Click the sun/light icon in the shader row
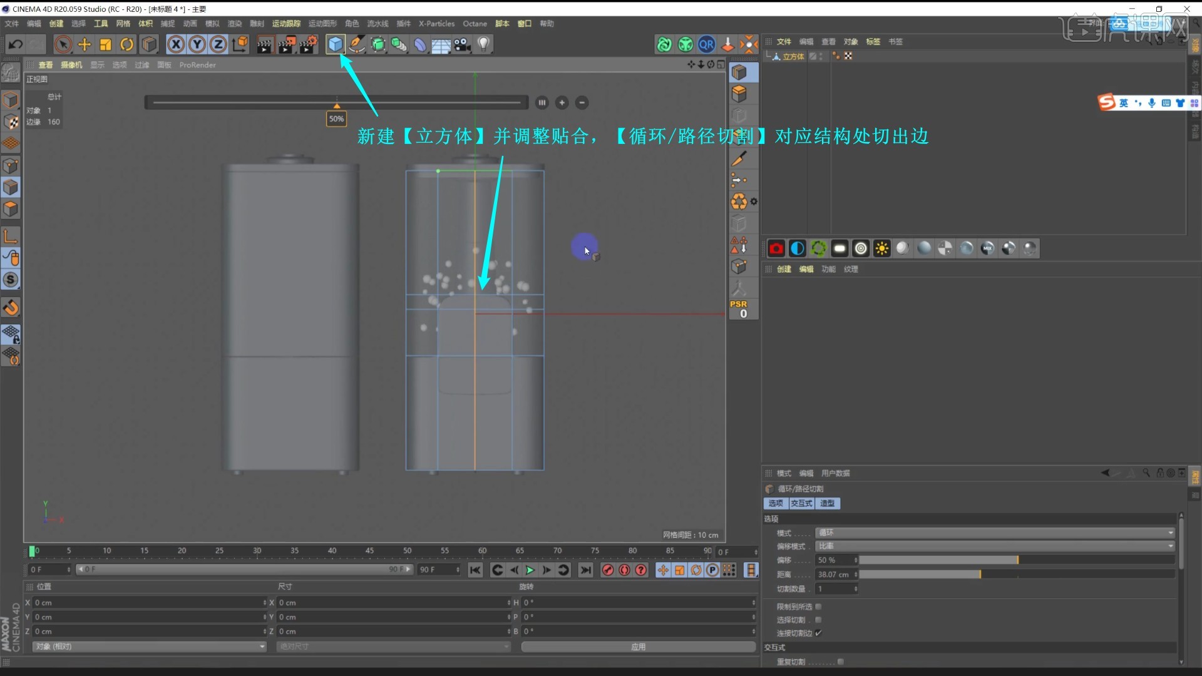This screenshot has width=1202, height=676. [882, 248]
